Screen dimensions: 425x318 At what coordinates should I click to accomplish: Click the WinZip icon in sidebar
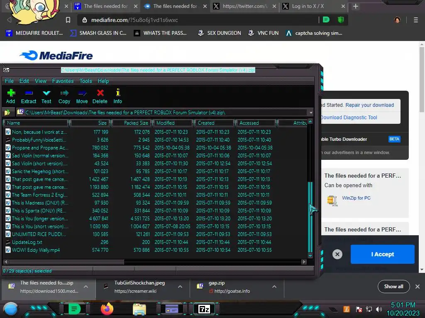(332, 200)
